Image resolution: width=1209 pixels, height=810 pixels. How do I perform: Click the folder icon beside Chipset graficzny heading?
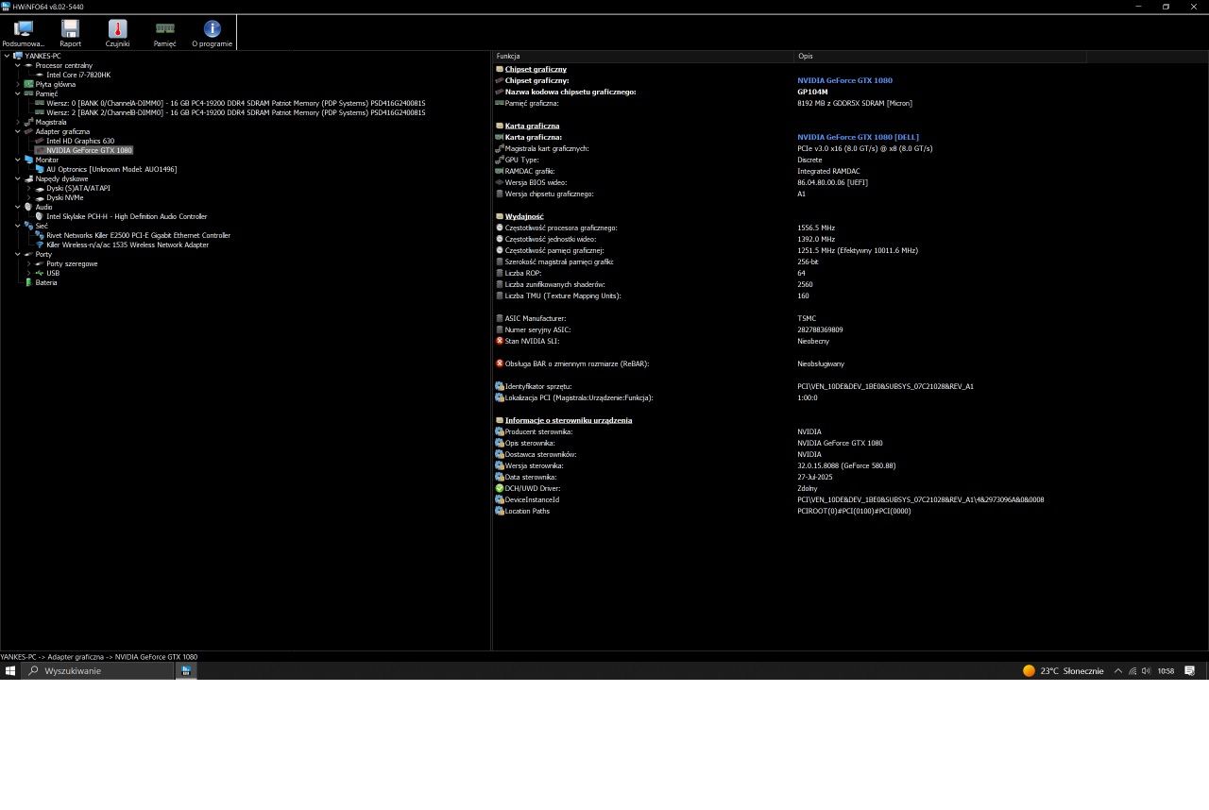(500, 69)
